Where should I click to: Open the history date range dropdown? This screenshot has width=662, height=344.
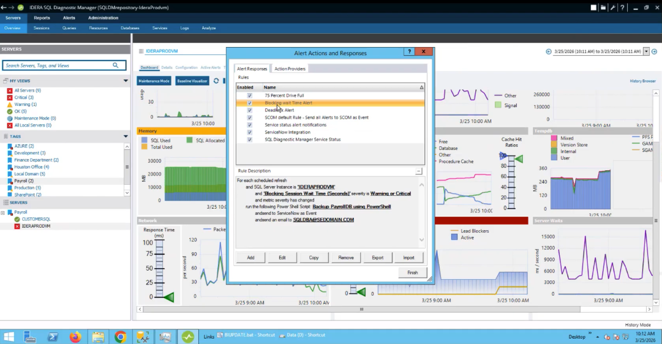(646, 51)
